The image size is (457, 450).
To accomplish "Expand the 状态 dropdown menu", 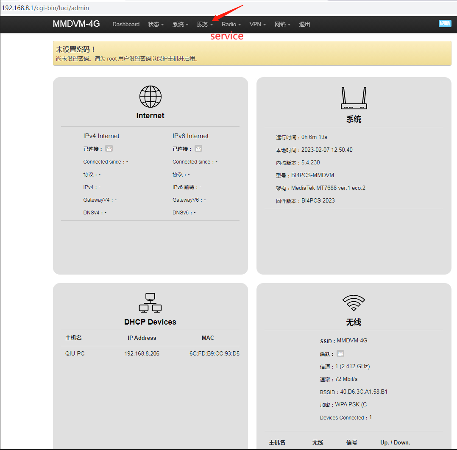I will (x=156, y=25).
